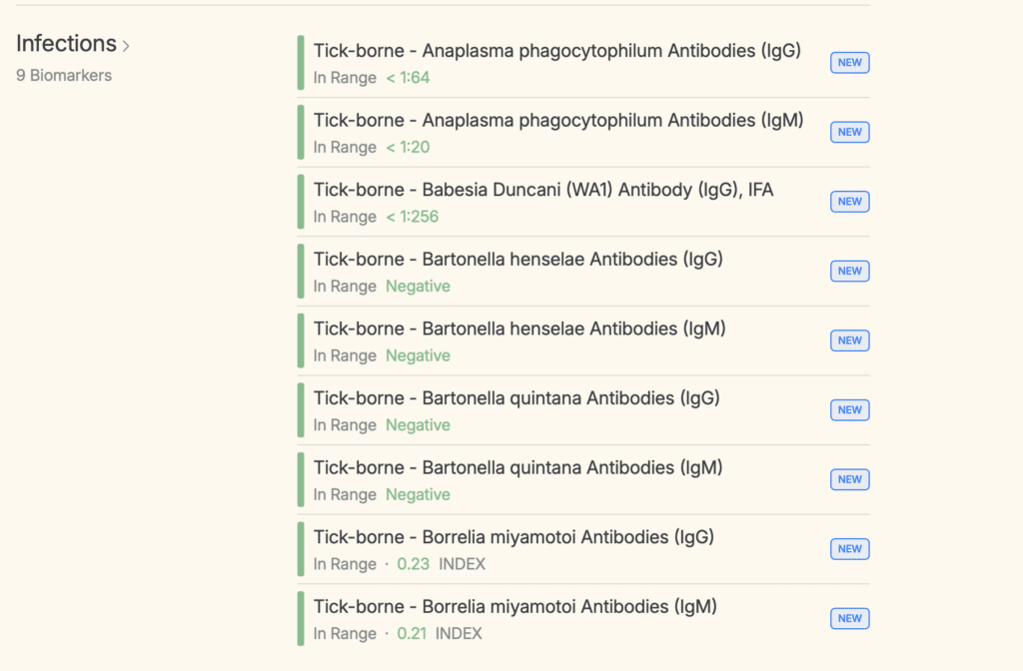Click green status bar beside Anaplasma IgM
This screenshot has height=671, width=1023.
pyautogui.click(x=301, y=132)
